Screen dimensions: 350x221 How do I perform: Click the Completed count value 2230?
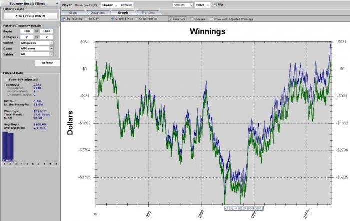37,88
